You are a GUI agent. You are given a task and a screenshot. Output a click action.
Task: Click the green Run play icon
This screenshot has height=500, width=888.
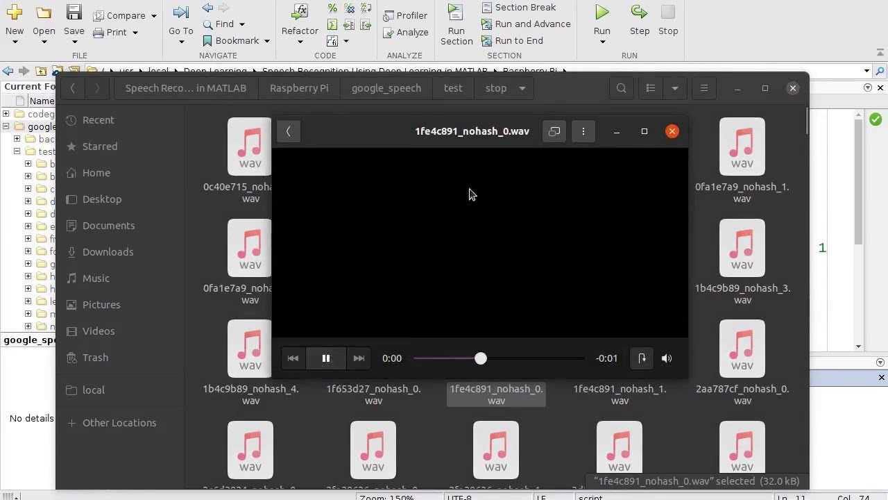[602, 12]
